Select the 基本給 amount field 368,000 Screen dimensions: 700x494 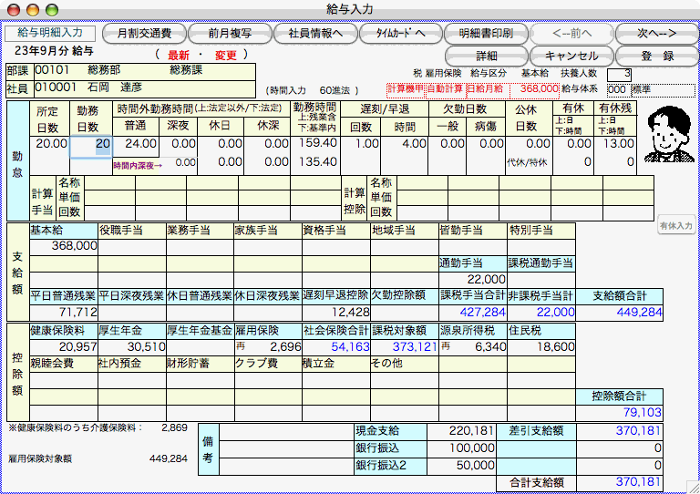[x=64, y=246]
